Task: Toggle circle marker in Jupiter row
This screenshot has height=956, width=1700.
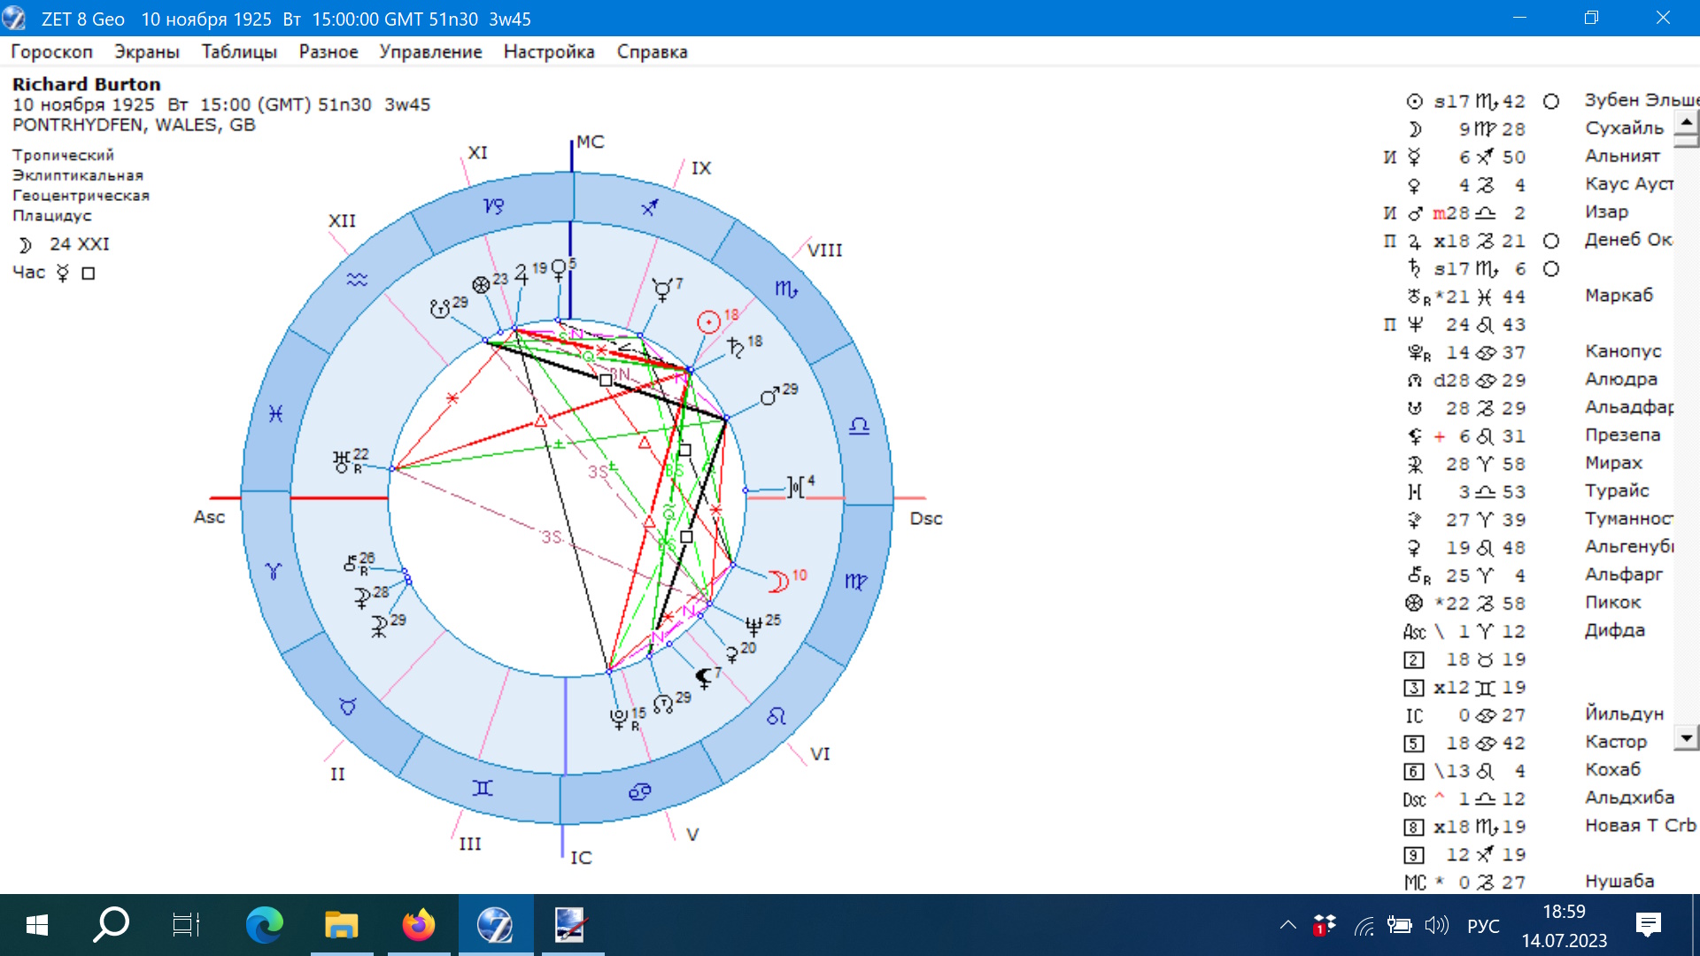Action: click(x=1550, y=241)
